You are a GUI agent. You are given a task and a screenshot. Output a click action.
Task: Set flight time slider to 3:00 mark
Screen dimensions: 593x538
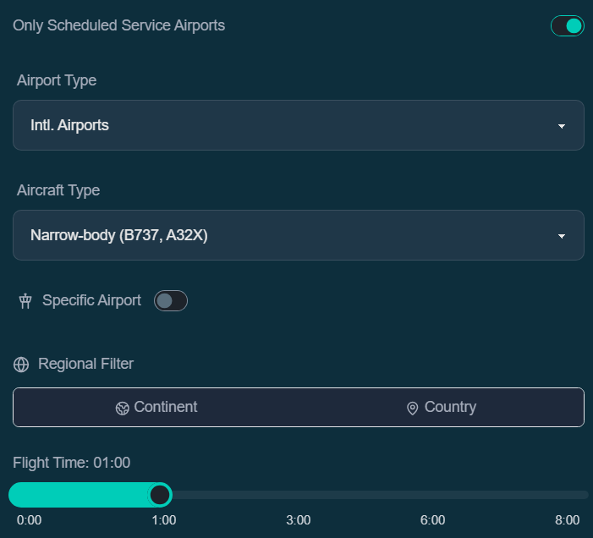click(299, 495)
